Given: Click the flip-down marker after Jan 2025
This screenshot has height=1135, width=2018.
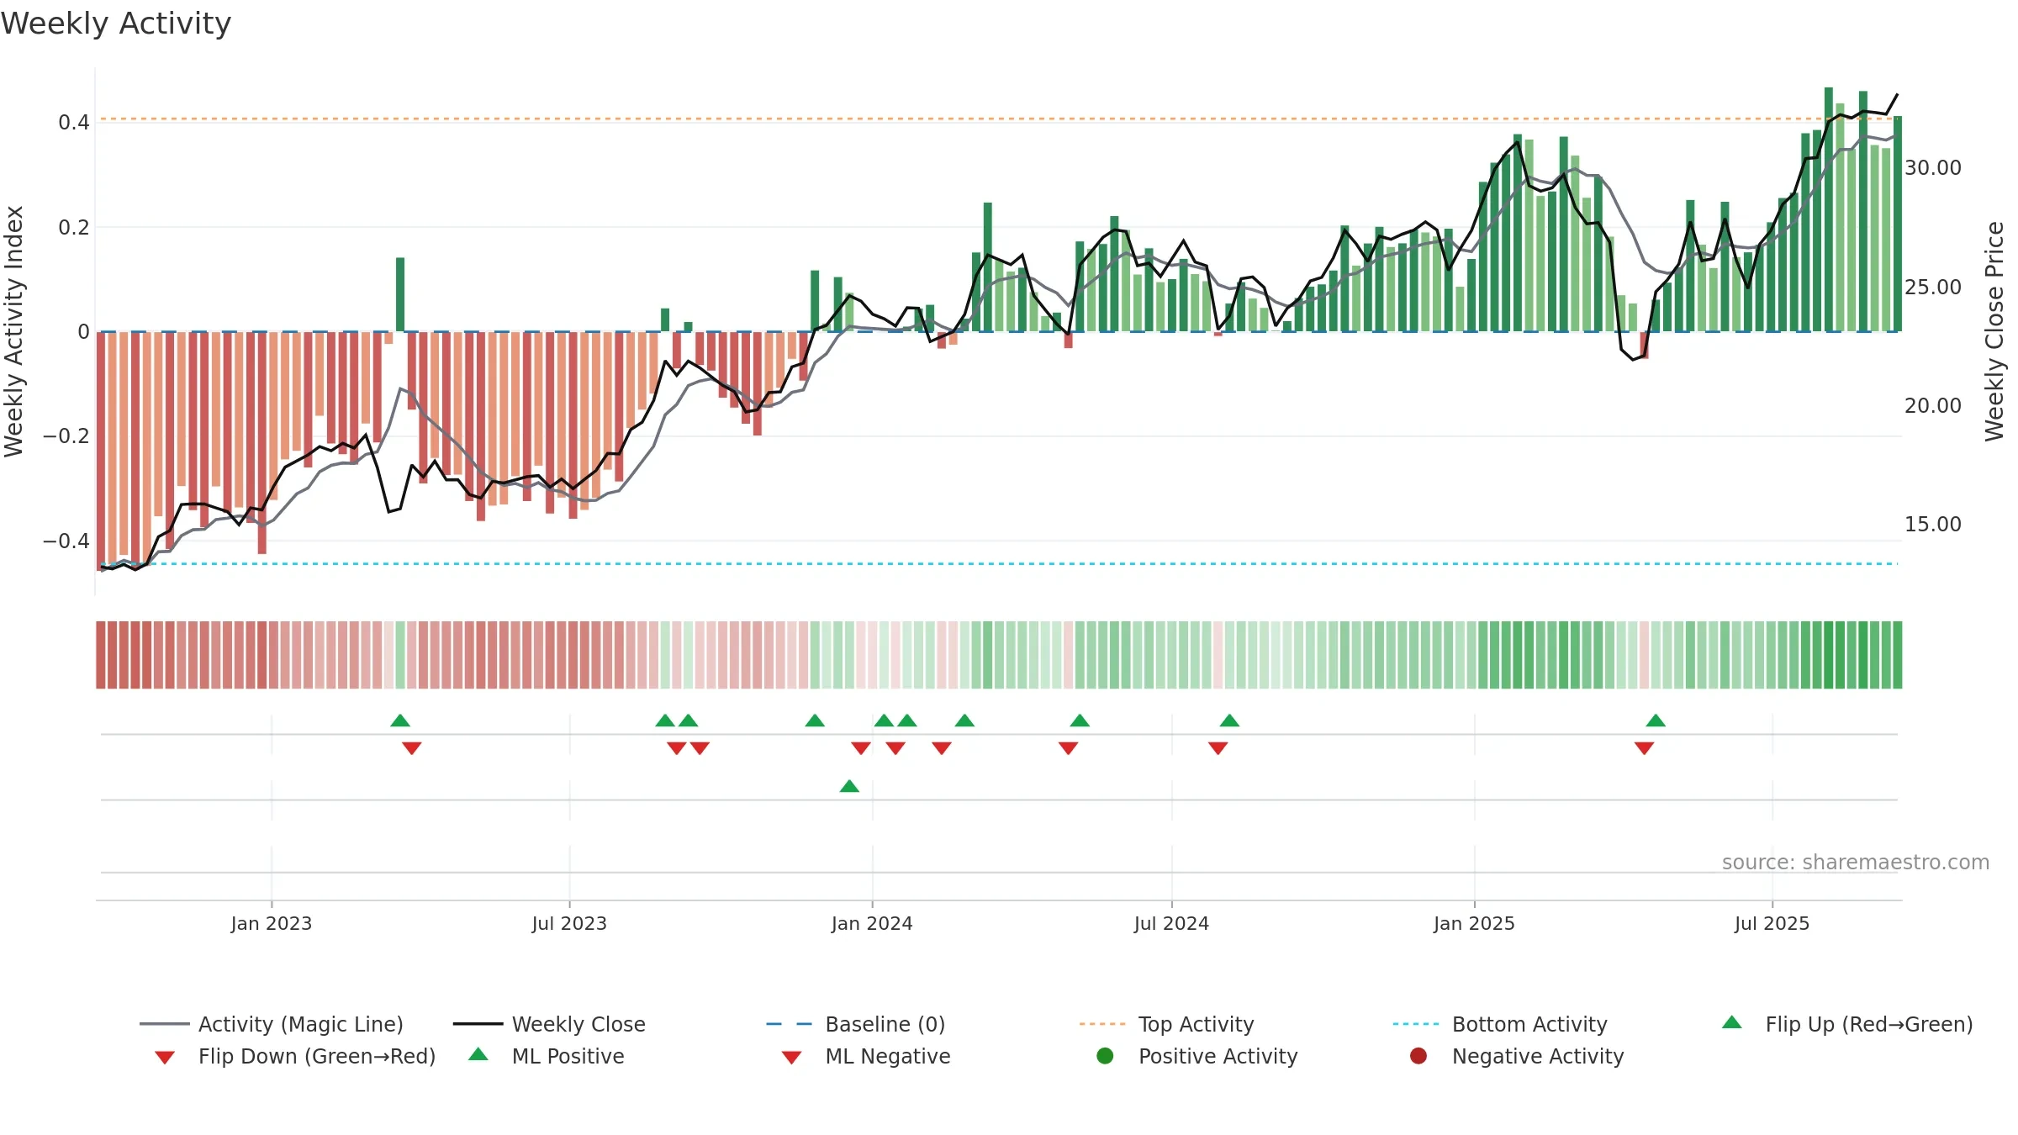Looking at the screenshot, I should [x=1645, y=748].
